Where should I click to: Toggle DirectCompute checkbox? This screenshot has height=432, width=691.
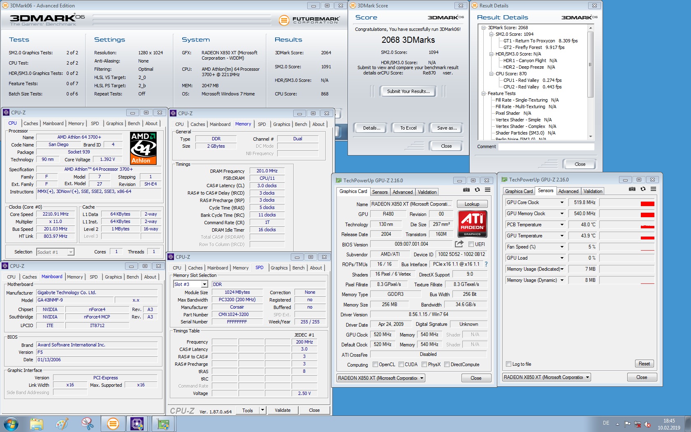pos(447,365)
